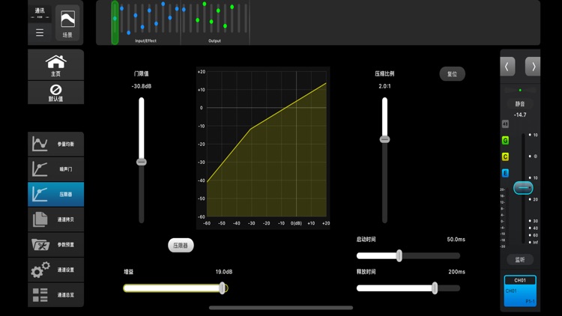Screen dimensions: 562x316
Task: Click the yellow C compressor indicator
Action: click(505, 157)
